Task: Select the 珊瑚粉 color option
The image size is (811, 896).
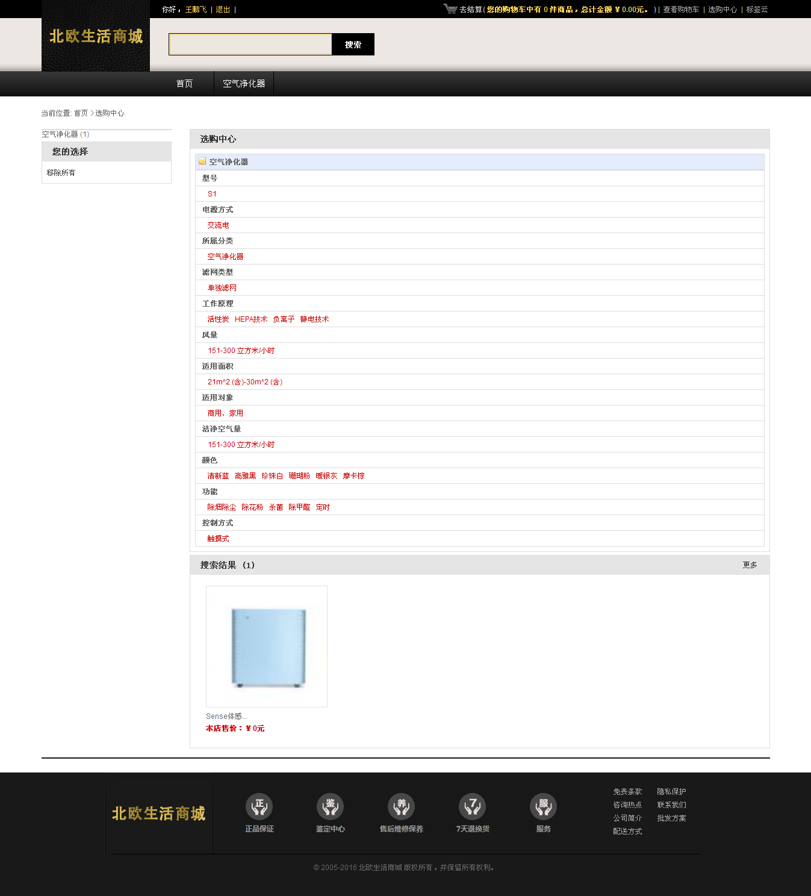Action: tap(299, 475)
